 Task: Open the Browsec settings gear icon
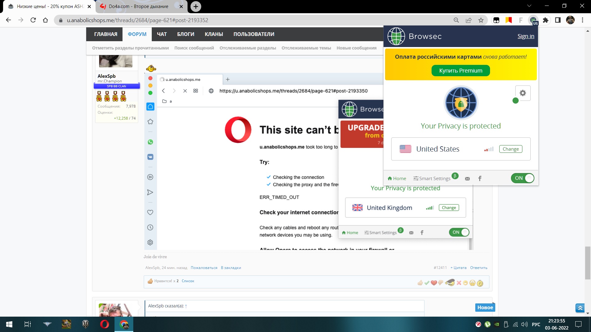pyautogui.click(x=523, y=93)
